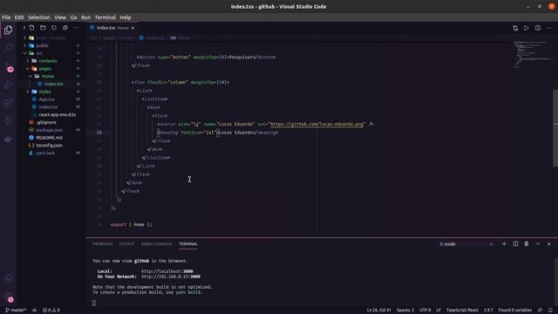Image resolution: width=558 pixels, height=314 pixels.
Task: Click 'TypeScript React' language mode
Action: pyautogui.click(x=462, y=311)
